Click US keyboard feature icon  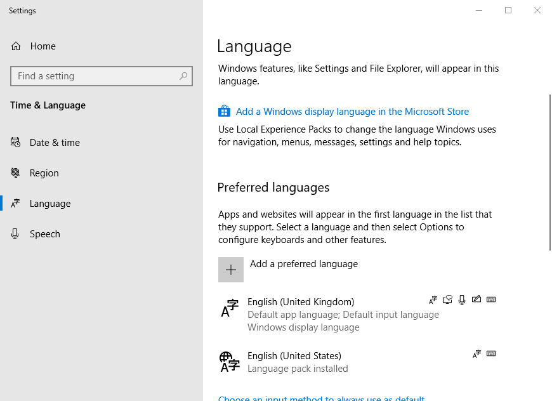(491, 353)
